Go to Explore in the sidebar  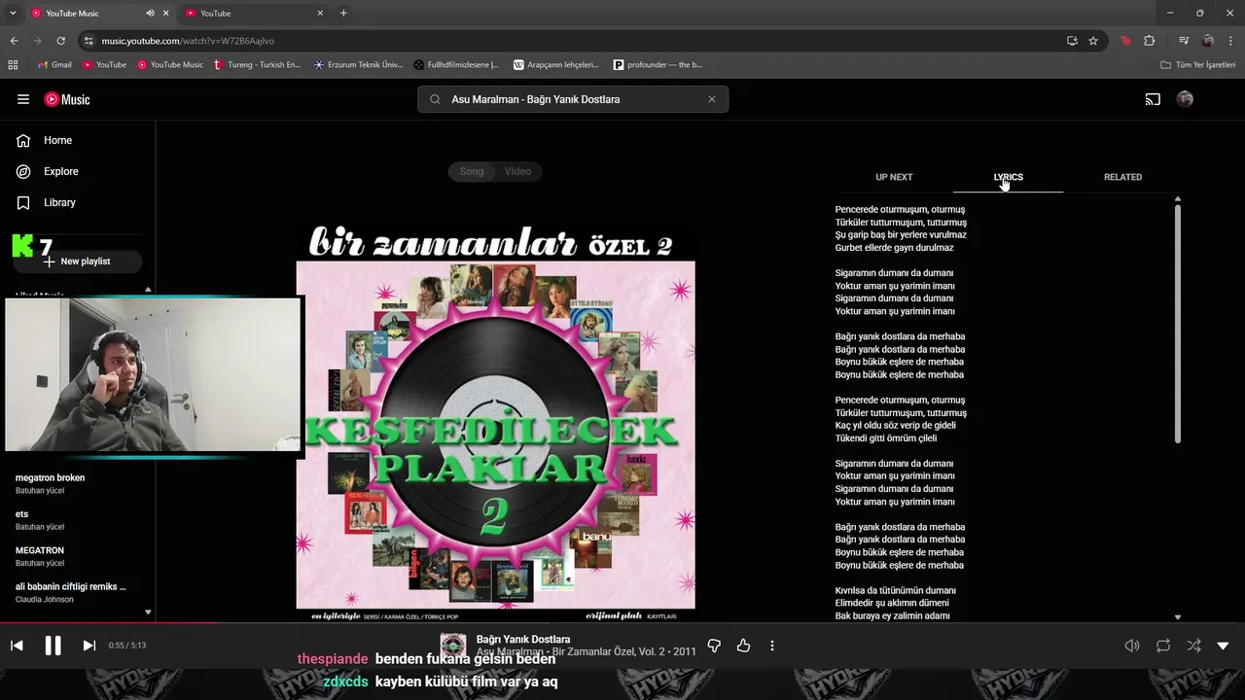click(x=48, y=171)
